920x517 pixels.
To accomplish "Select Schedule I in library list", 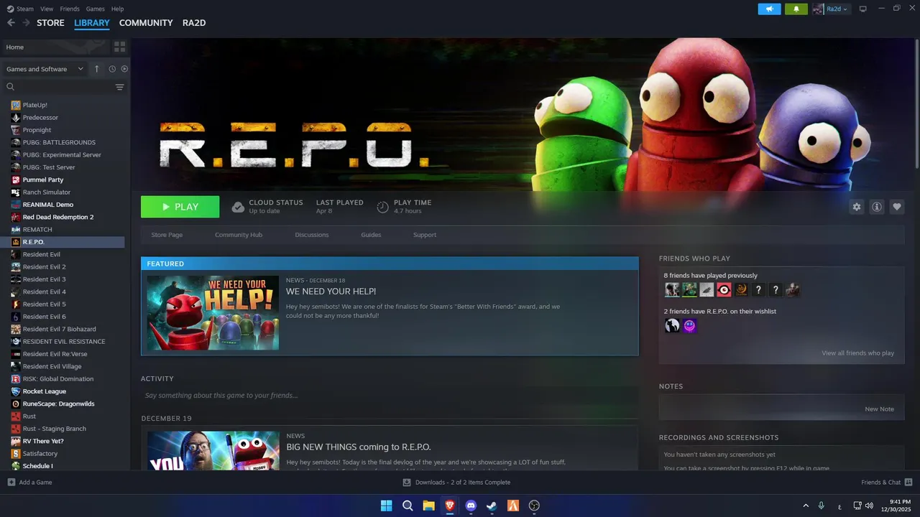I will click(37, 466).
